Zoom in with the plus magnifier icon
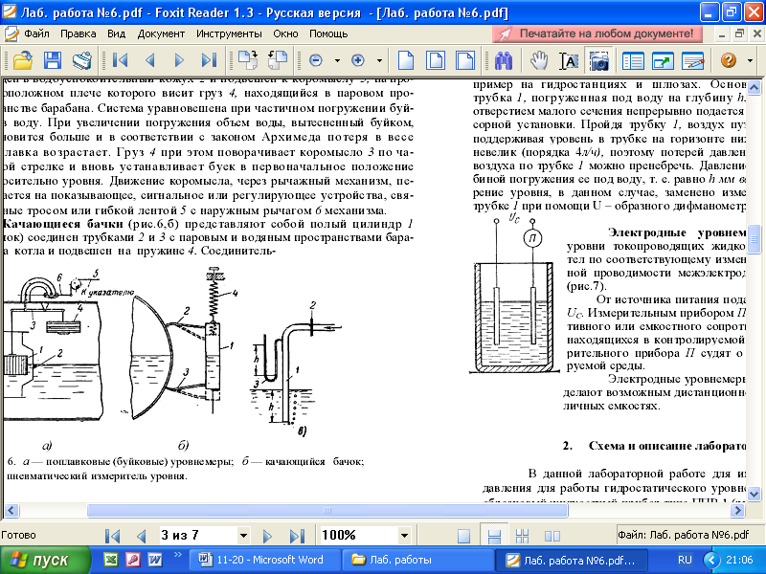The width and height of the screenshot is (766, 574). click(x=358, y=60)
